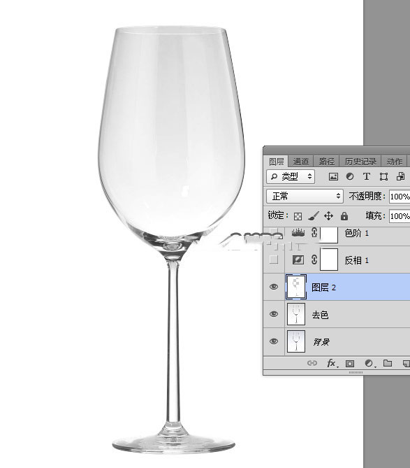Image resolution: width=410 pixels, height=468 pixels.
Task: Open the 正常 blend mode dropdown
Action: (x=305, y=197)
